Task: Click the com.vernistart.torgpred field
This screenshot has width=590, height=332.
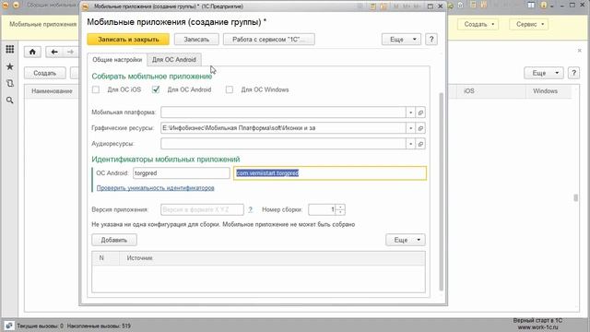Action: pyautogui.click(x=330, y=173)
